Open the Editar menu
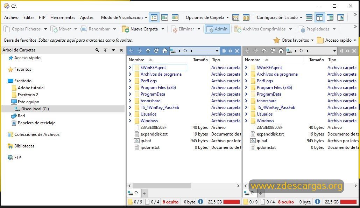360x208 pixels. pyautogui.click(x=29, y=18)
